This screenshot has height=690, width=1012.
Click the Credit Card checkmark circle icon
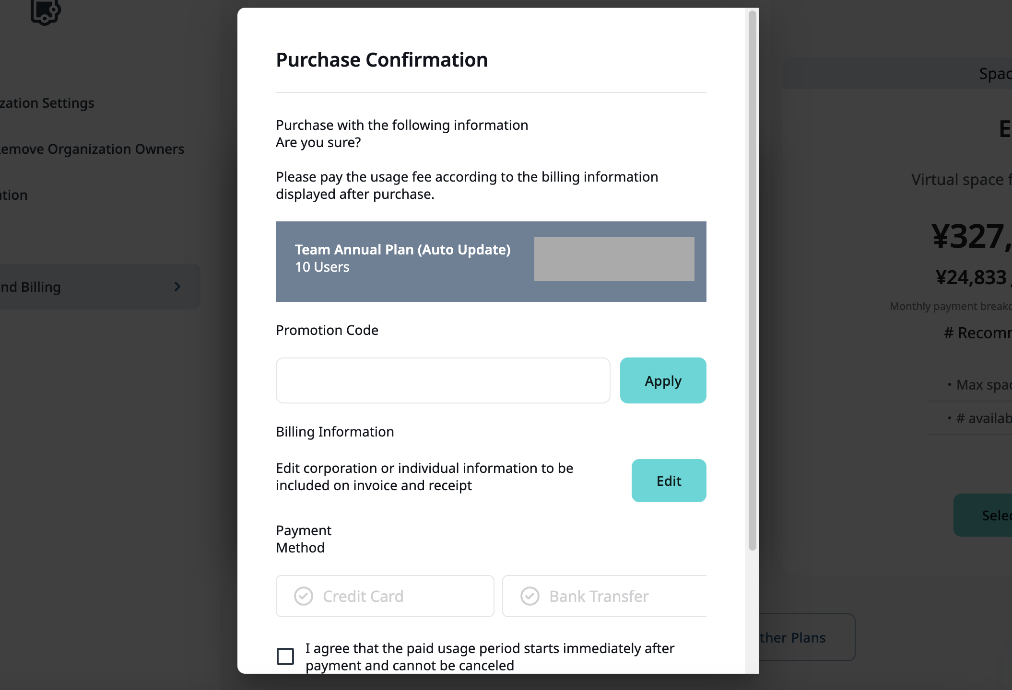point(304,596)
